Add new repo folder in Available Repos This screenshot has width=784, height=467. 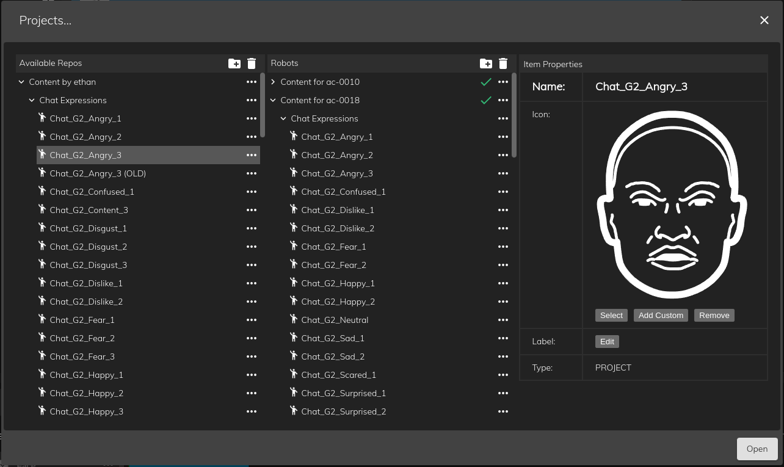[234, 63]
